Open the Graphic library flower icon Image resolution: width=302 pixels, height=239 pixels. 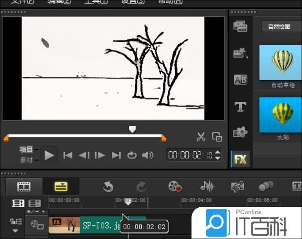click(x=240, y=132)
